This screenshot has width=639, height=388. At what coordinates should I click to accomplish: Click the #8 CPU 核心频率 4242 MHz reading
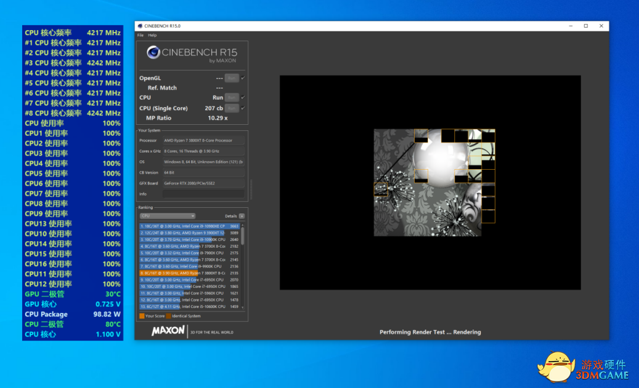[73, 113]
